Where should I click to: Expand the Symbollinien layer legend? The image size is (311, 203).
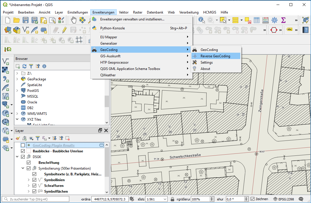[x=28, y=180]
